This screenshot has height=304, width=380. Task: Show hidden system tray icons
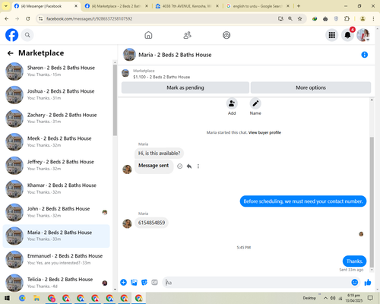pos(325,298)
